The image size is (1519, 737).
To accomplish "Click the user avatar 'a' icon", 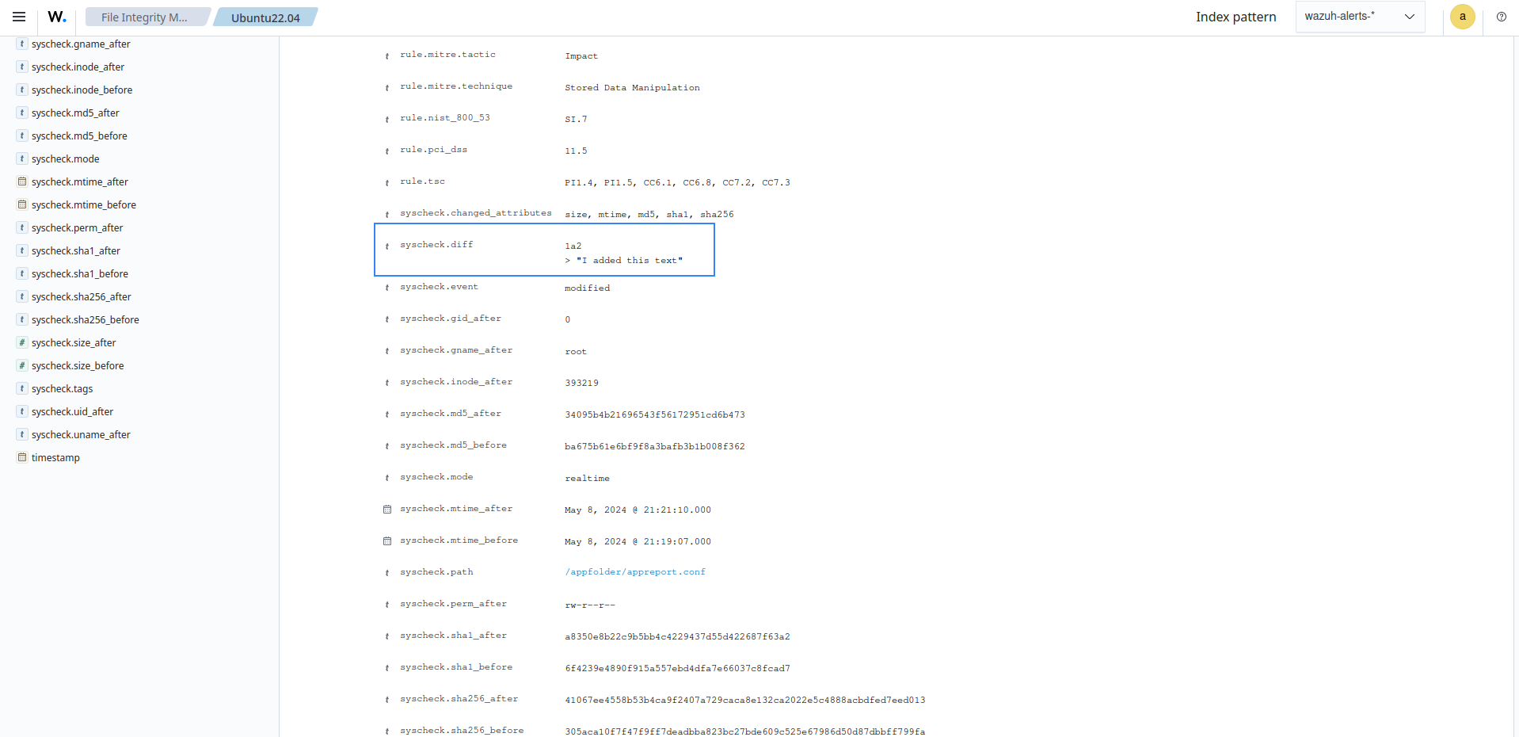I will [1462, 17].
